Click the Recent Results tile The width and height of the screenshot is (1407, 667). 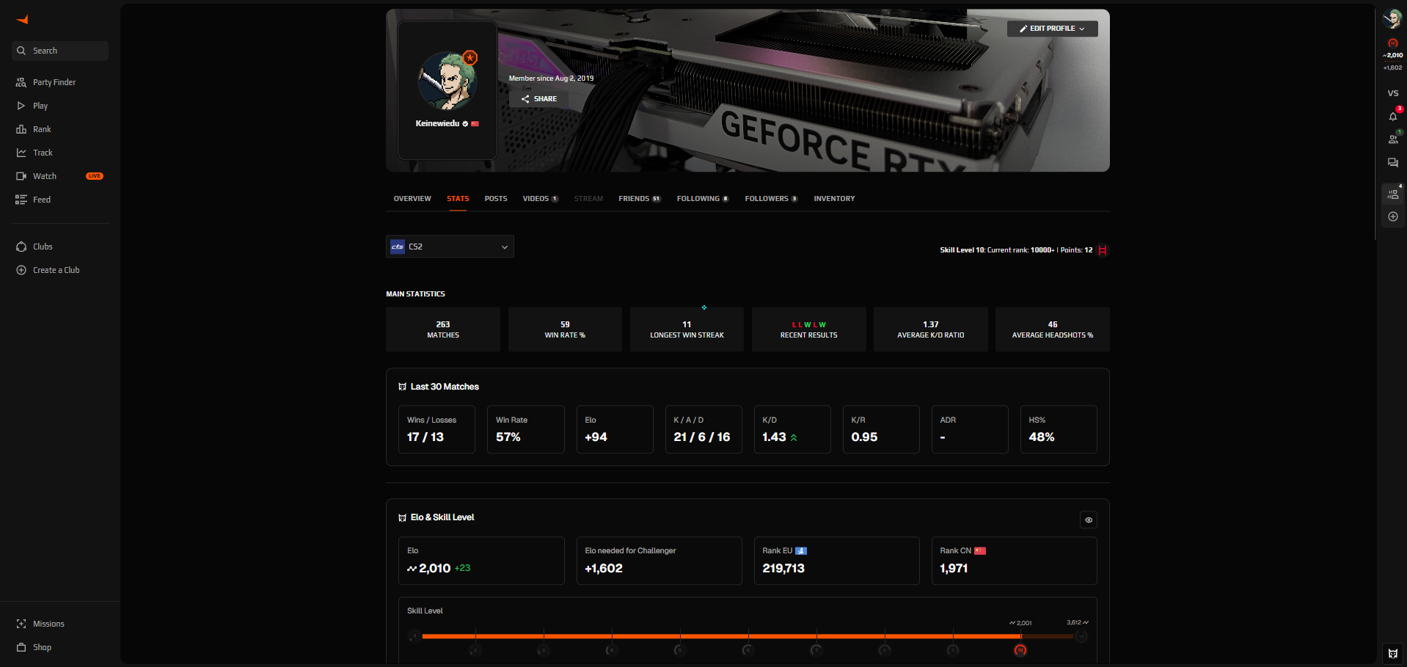[808, 329]
